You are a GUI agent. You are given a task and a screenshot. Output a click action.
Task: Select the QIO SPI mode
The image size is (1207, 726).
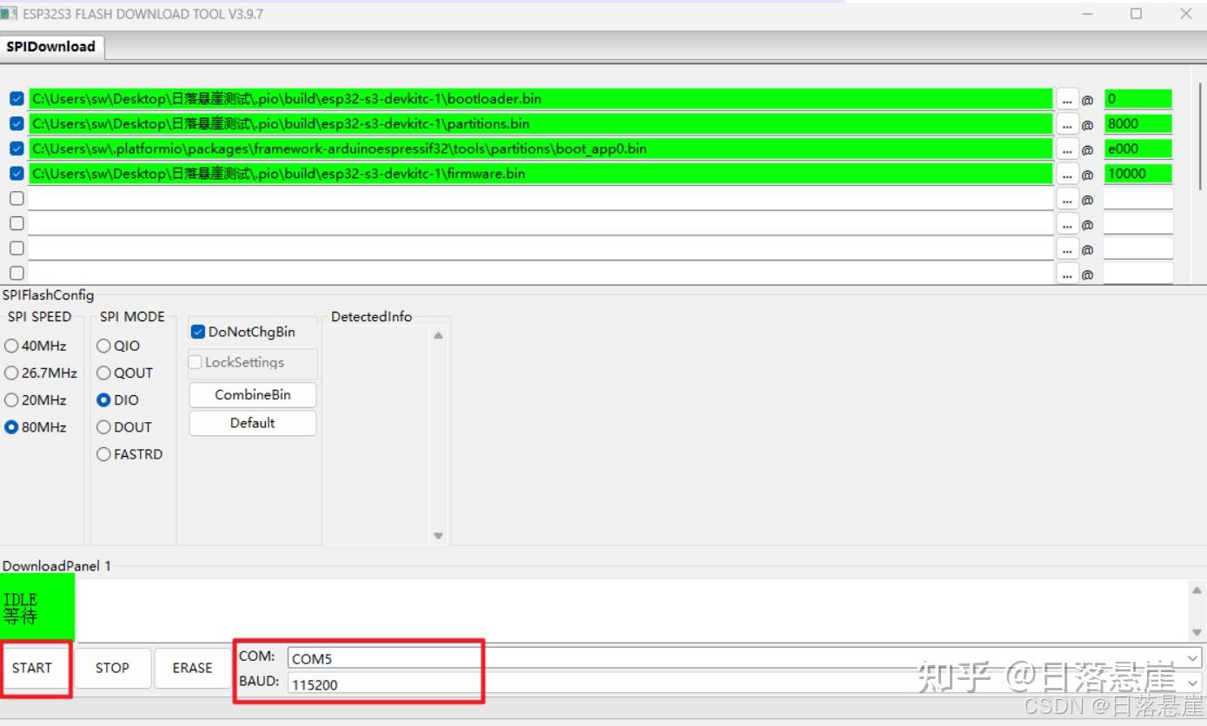tap(103, 345)
